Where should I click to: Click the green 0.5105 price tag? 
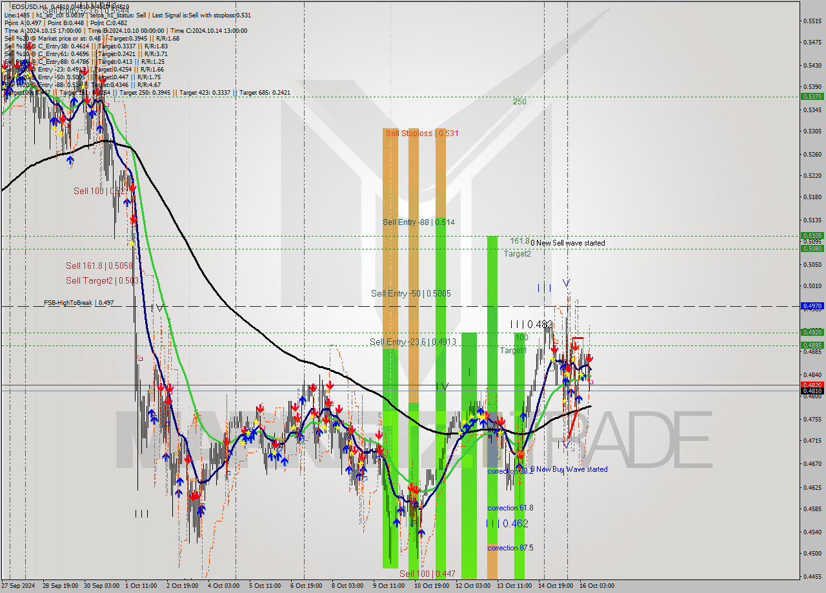point(812,236)
